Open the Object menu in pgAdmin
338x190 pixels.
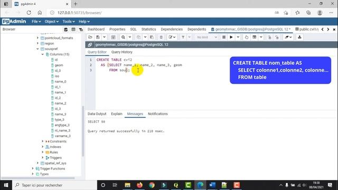pos(51,22)
